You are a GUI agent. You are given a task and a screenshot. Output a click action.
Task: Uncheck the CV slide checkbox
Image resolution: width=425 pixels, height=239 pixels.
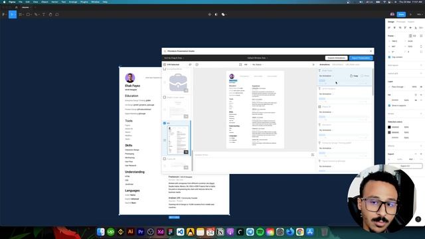point(165,123)
